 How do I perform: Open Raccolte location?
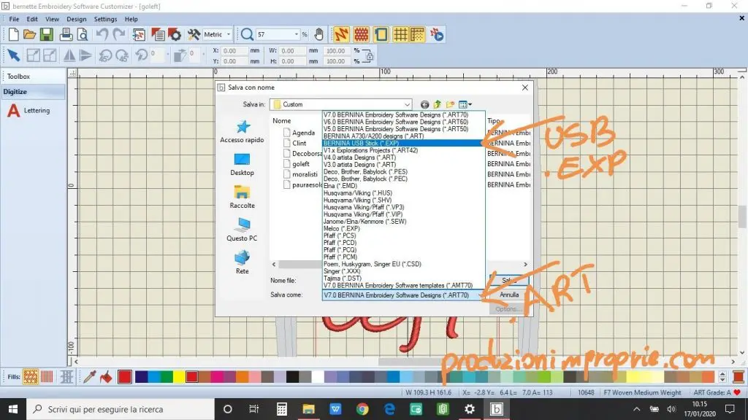point(242,197)
